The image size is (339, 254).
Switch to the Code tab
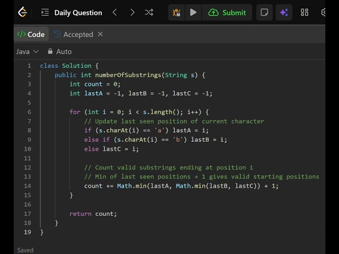[31, 34]
